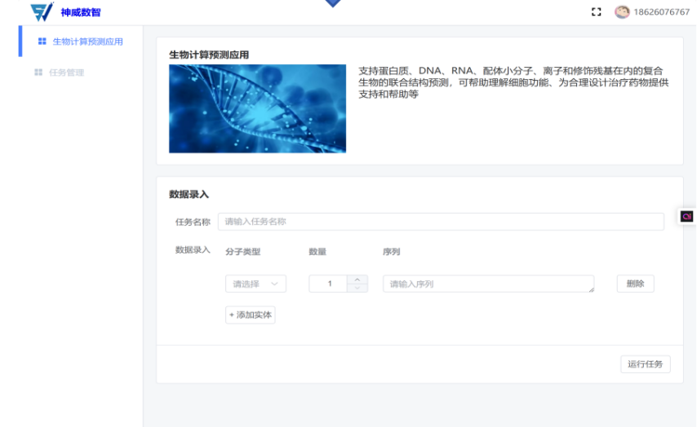Toggle fullscreen mode icon
Viewport: 697px width, 427px height.
point(596,12)
